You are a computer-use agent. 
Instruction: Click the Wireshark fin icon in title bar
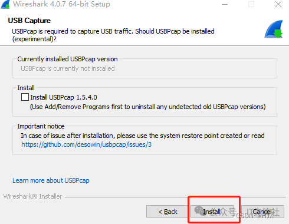click(x=5, y=4)
